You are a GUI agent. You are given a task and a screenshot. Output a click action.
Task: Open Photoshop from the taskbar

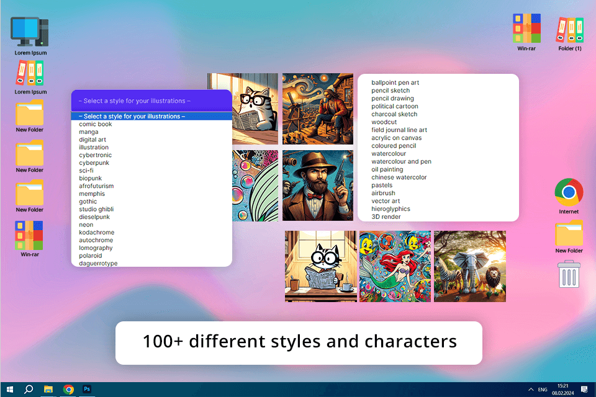[x=87, y=390]
